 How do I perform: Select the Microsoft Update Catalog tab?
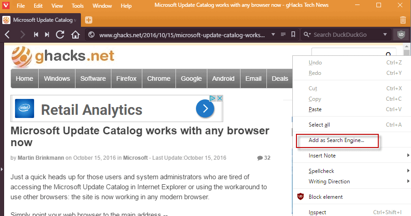40,20
